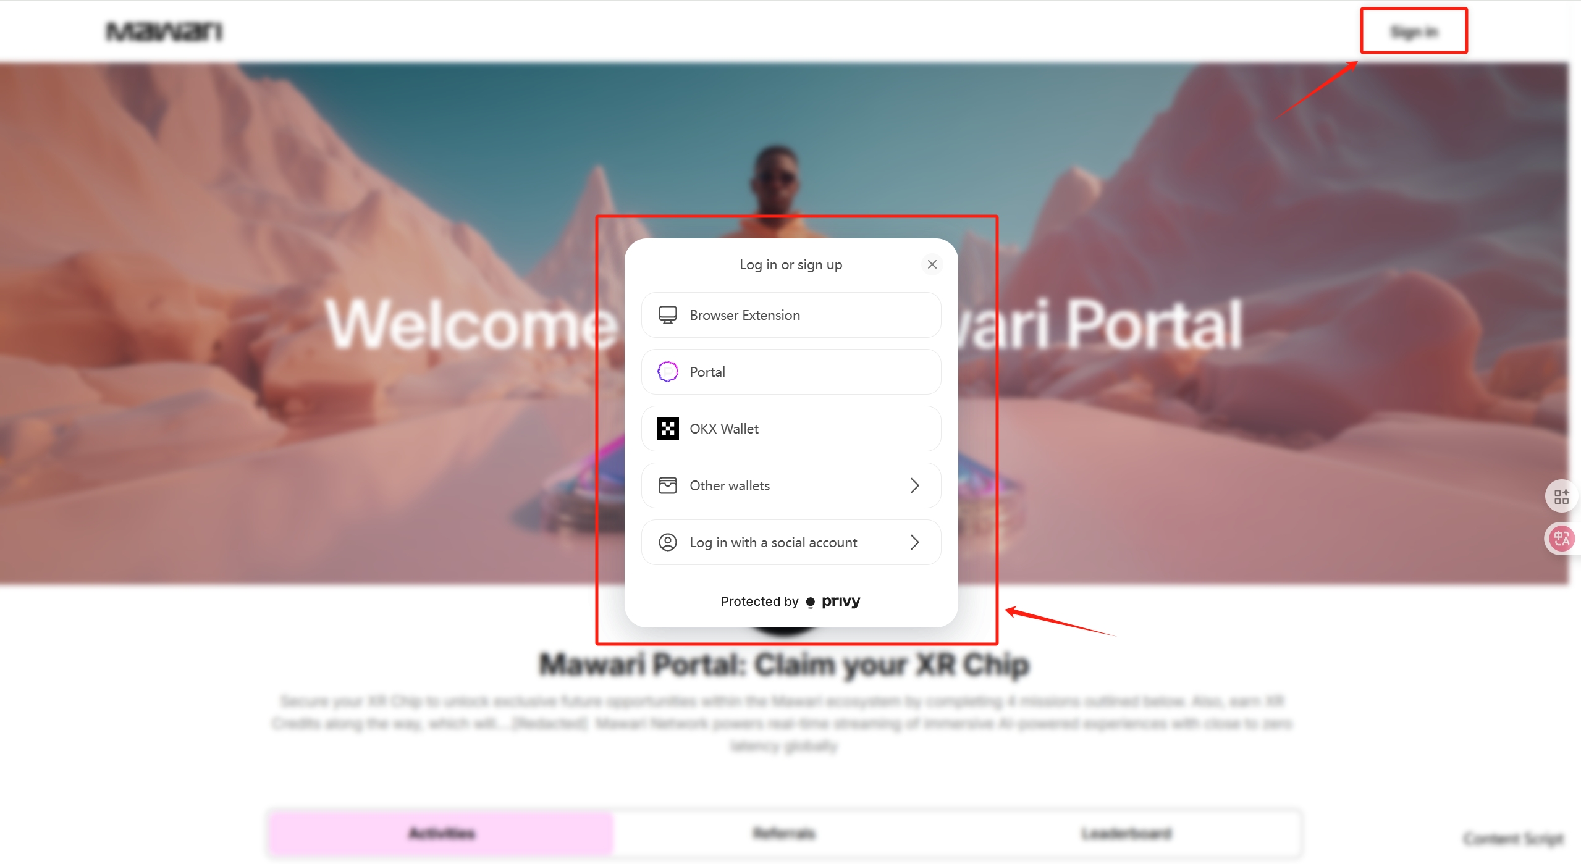The image size is (1581, 864).
Task: Choose Browser Extension login option
Action: pyautogui.click(x=791, y=315)
